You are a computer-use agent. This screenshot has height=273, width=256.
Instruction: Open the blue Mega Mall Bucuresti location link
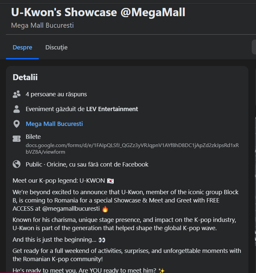[54, 124]
